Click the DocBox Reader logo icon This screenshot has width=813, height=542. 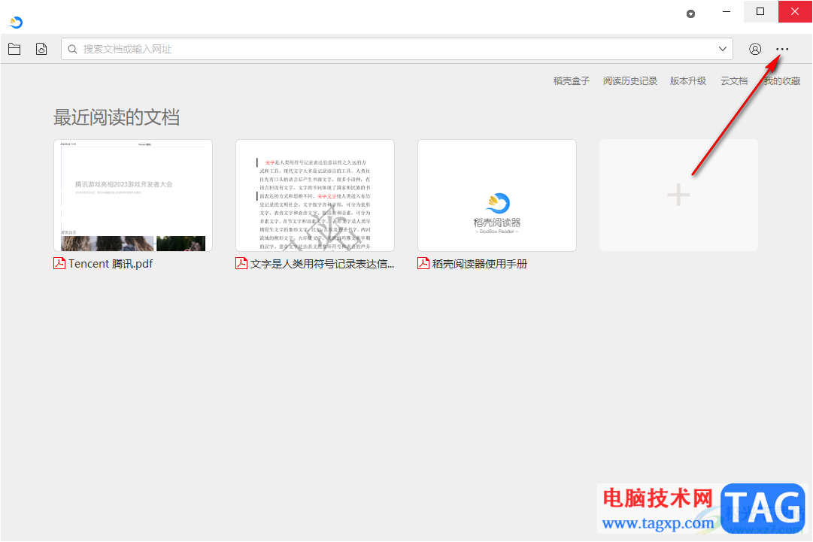coord(16,23)
